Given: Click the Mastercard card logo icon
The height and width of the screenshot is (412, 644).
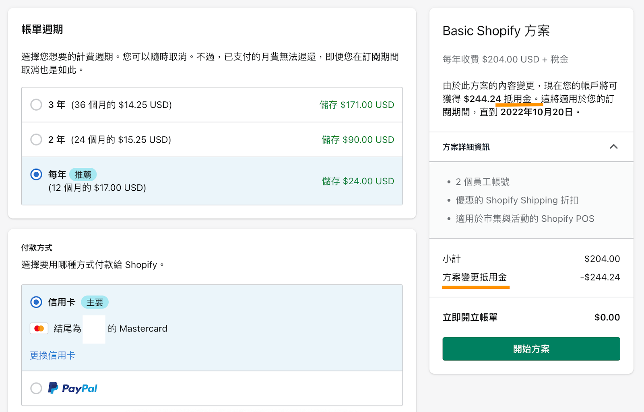Looking at the screenshot, I should [39, 328].
